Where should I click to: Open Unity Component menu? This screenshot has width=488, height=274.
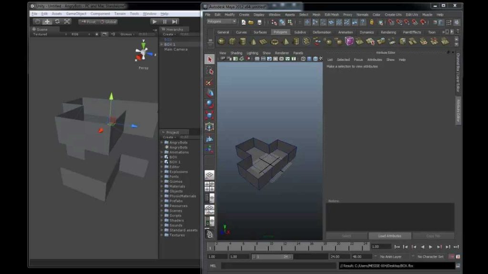point(100,14)
